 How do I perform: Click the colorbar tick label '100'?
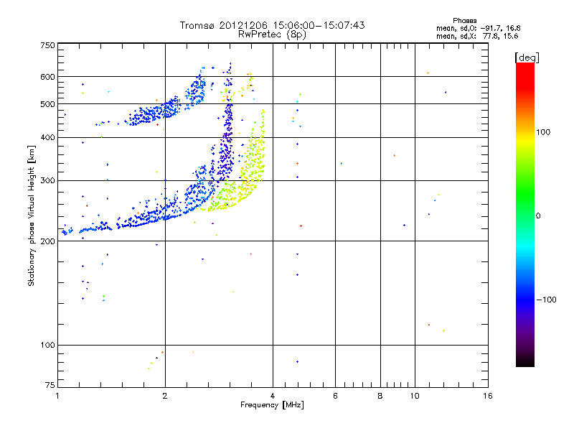pyautogui.click(x=543, y=132)
